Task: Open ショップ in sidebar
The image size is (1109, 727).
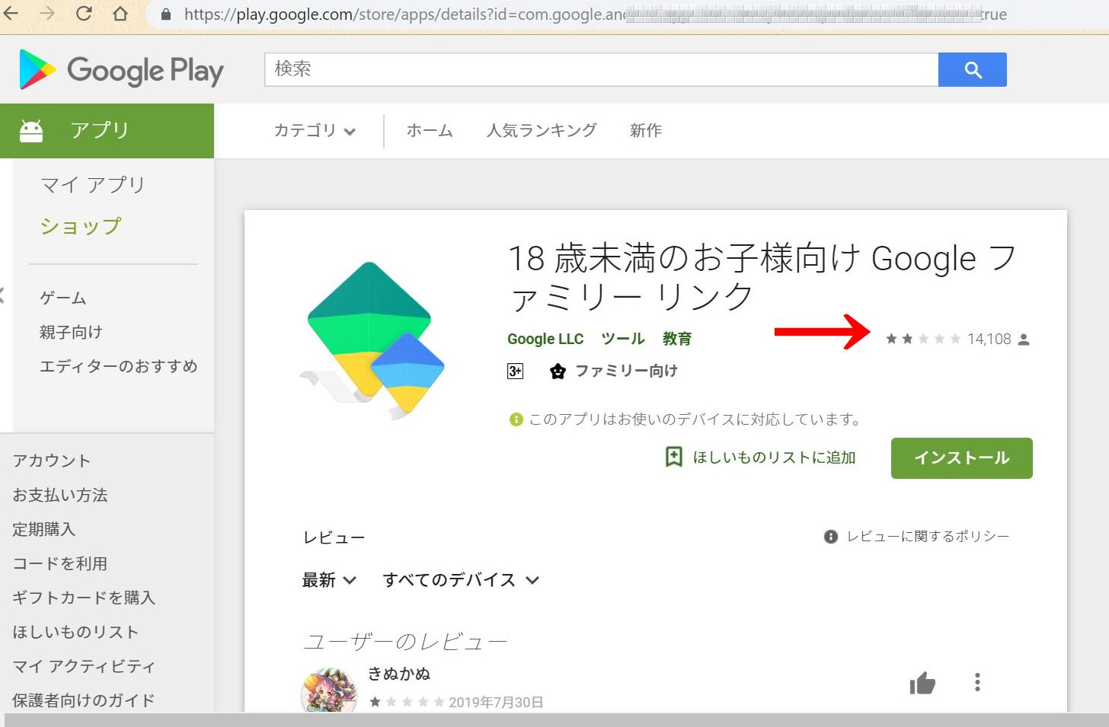Action: point(81,226)
